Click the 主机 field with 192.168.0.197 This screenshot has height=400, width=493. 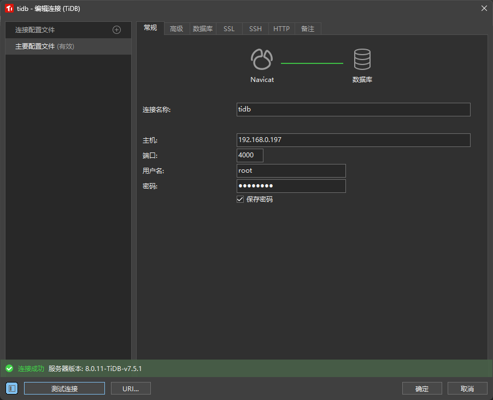(354, 140)
